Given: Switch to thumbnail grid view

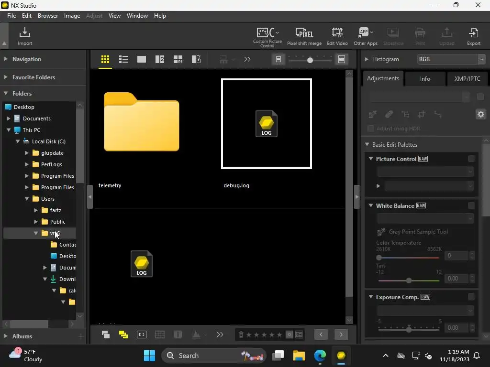Looking at the screenshot, I should (x=105, y=59).
